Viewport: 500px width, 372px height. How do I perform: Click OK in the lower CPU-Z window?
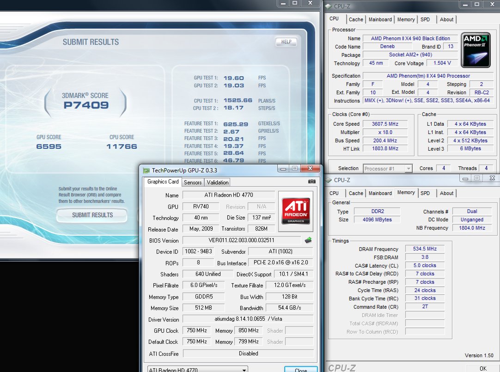click(x=483, y=368)
